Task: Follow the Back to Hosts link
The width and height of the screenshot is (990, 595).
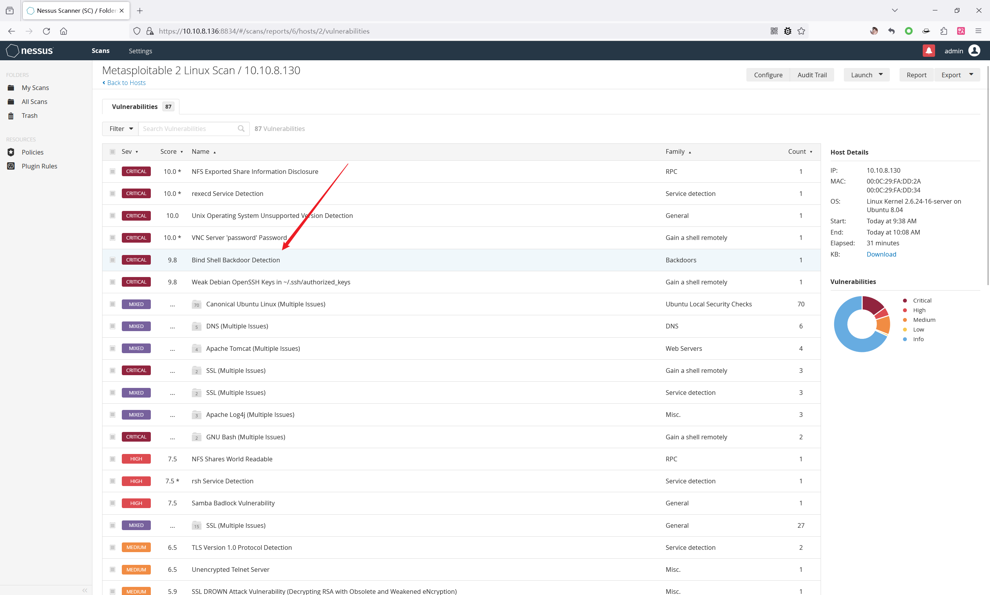Action: pyautogui.click(x=124, y=83)
